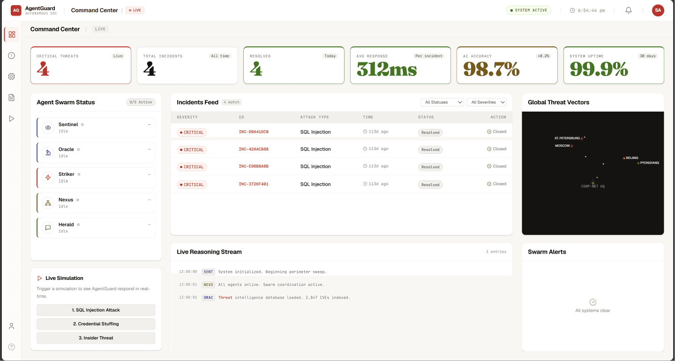Click the SA user avatar
Image resolution: width=675 pixels, height=361 pixels.
(x=658, y=10)
